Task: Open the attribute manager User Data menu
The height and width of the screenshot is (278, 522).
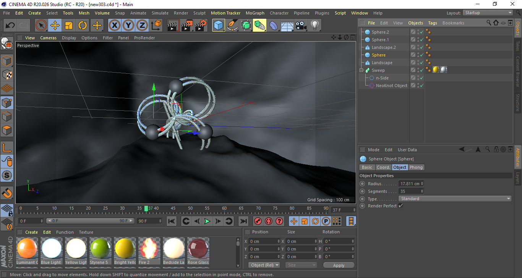Action: [x=407, y=150]
